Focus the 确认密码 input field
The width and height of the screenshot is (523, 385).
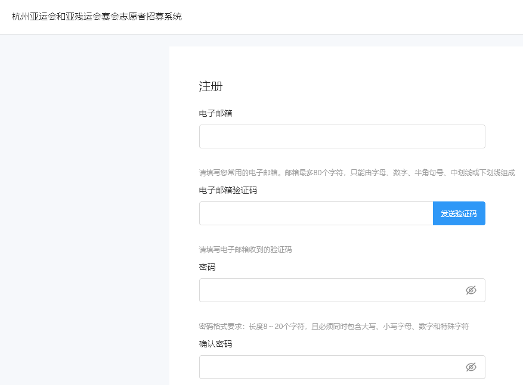[x=331, y=367]
